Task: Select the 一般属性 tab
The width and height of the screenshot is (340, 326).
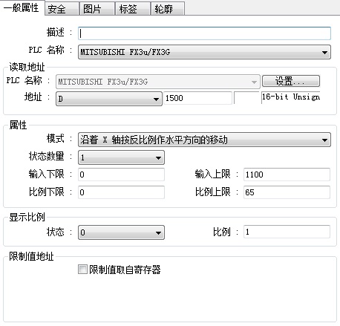Action: click(x=22, y=8)
